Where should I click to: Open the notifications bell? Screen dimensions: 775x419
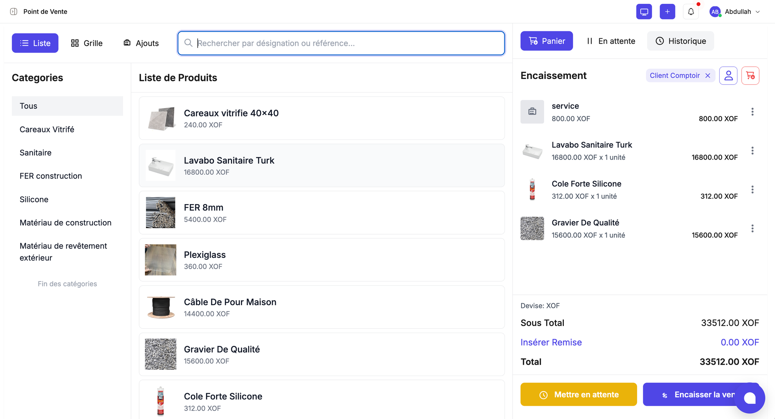pos(691,12)
